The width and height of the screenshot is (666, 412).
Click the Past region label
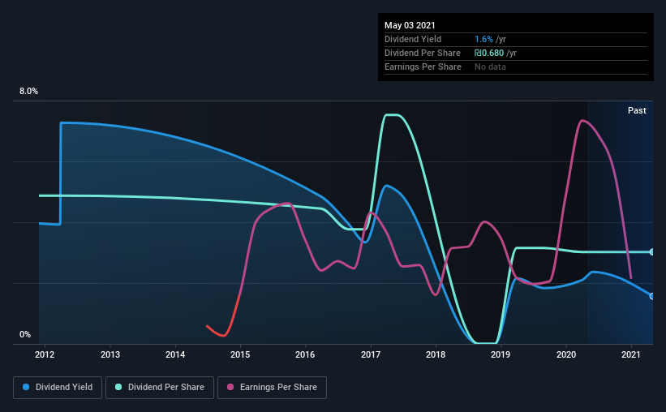tap(637, 110)
